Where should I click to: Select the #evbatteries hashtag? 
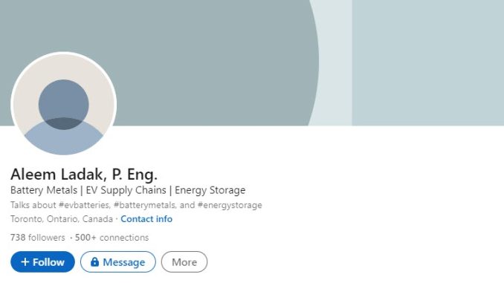(83, 205)
